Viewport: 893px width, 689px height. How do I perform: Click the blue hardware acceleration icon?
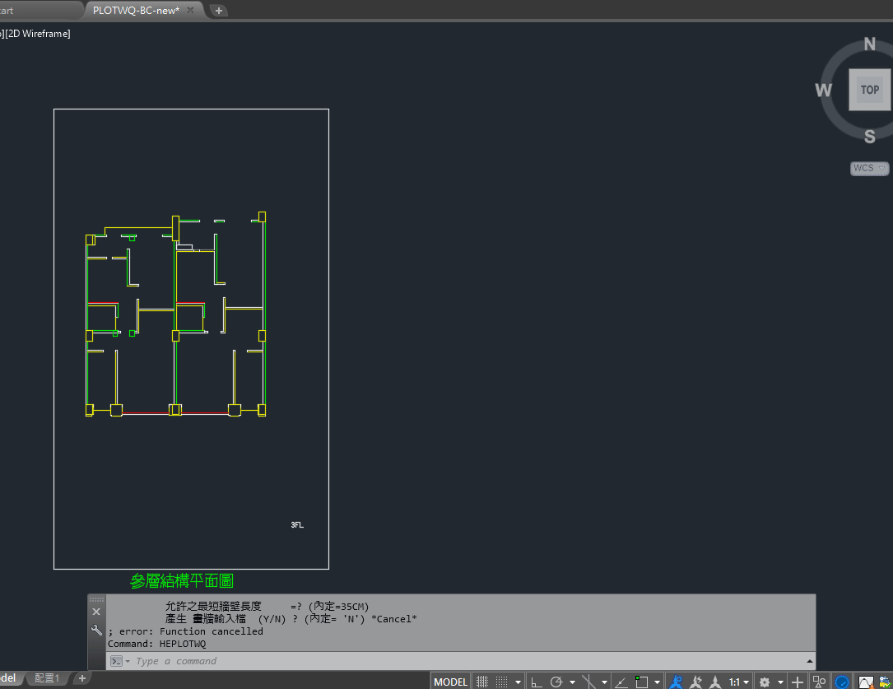(x=842, y=682)
